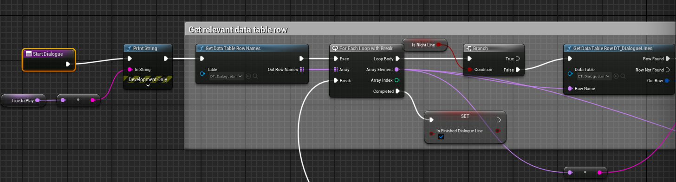The image size is (676, 182).
Task: Click the Start Dialogue event node icon
Action: pyautogui.click(x=28, y=54)
